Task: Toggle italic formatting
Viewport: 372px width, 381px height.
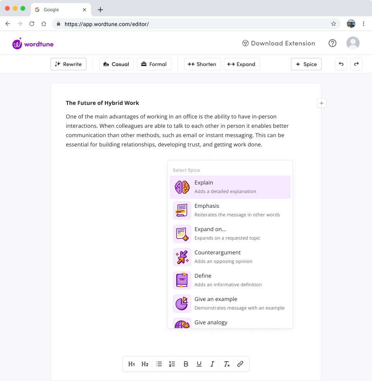Action: (x=212, y=364)
